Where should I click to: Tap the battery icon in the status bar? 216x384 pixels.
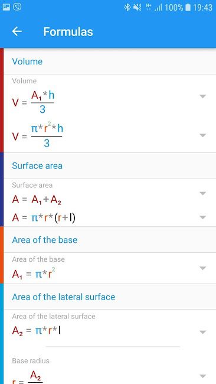pos(188,7)
